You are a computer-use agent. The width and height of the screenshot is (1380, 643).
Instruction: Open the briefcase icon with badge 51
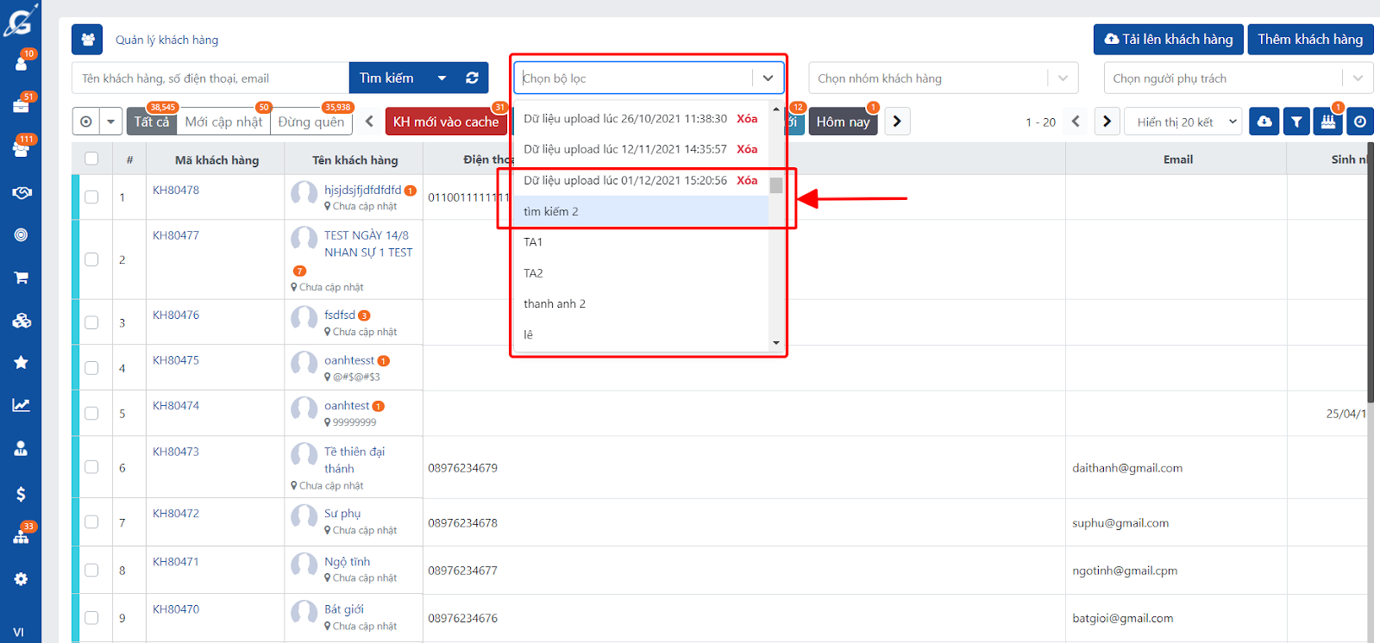click(x=21, y=105)
